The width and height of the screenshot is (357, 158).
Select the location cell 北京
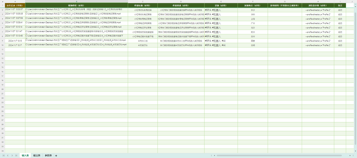pos(253,27)
